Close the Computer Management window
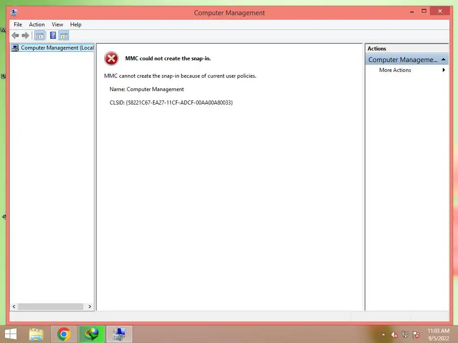 [x=440, y=11]
